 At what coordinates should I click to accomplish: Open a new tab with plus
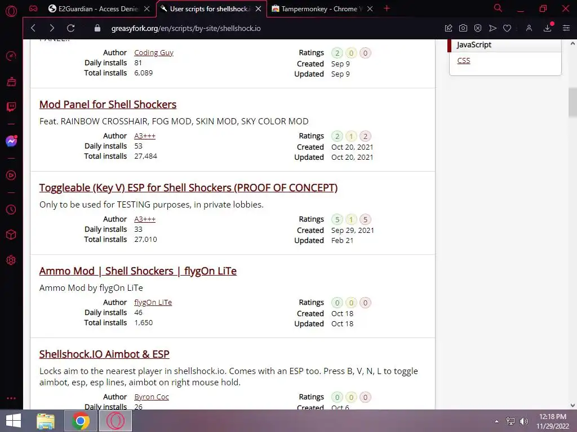(x=387, y=8)
